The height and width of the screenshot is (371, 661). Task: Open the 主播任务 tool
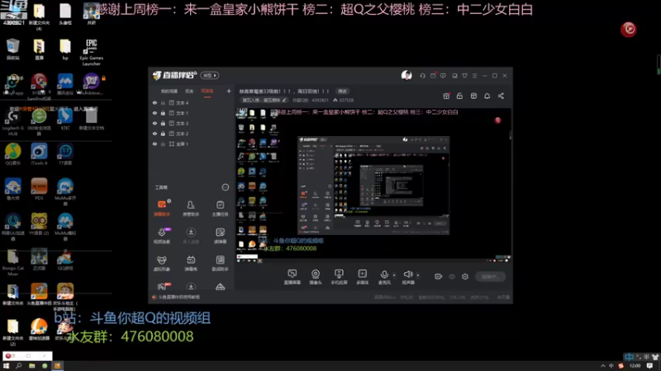[220, 208]
